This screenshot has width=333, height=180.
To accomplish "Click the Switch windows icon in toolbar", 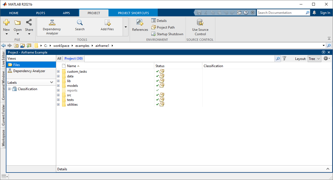I will [239, 13].
